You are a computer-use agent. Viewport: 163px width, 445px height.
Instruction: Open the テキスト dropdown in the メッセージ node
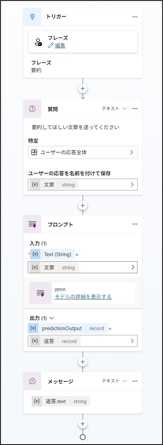114,381
